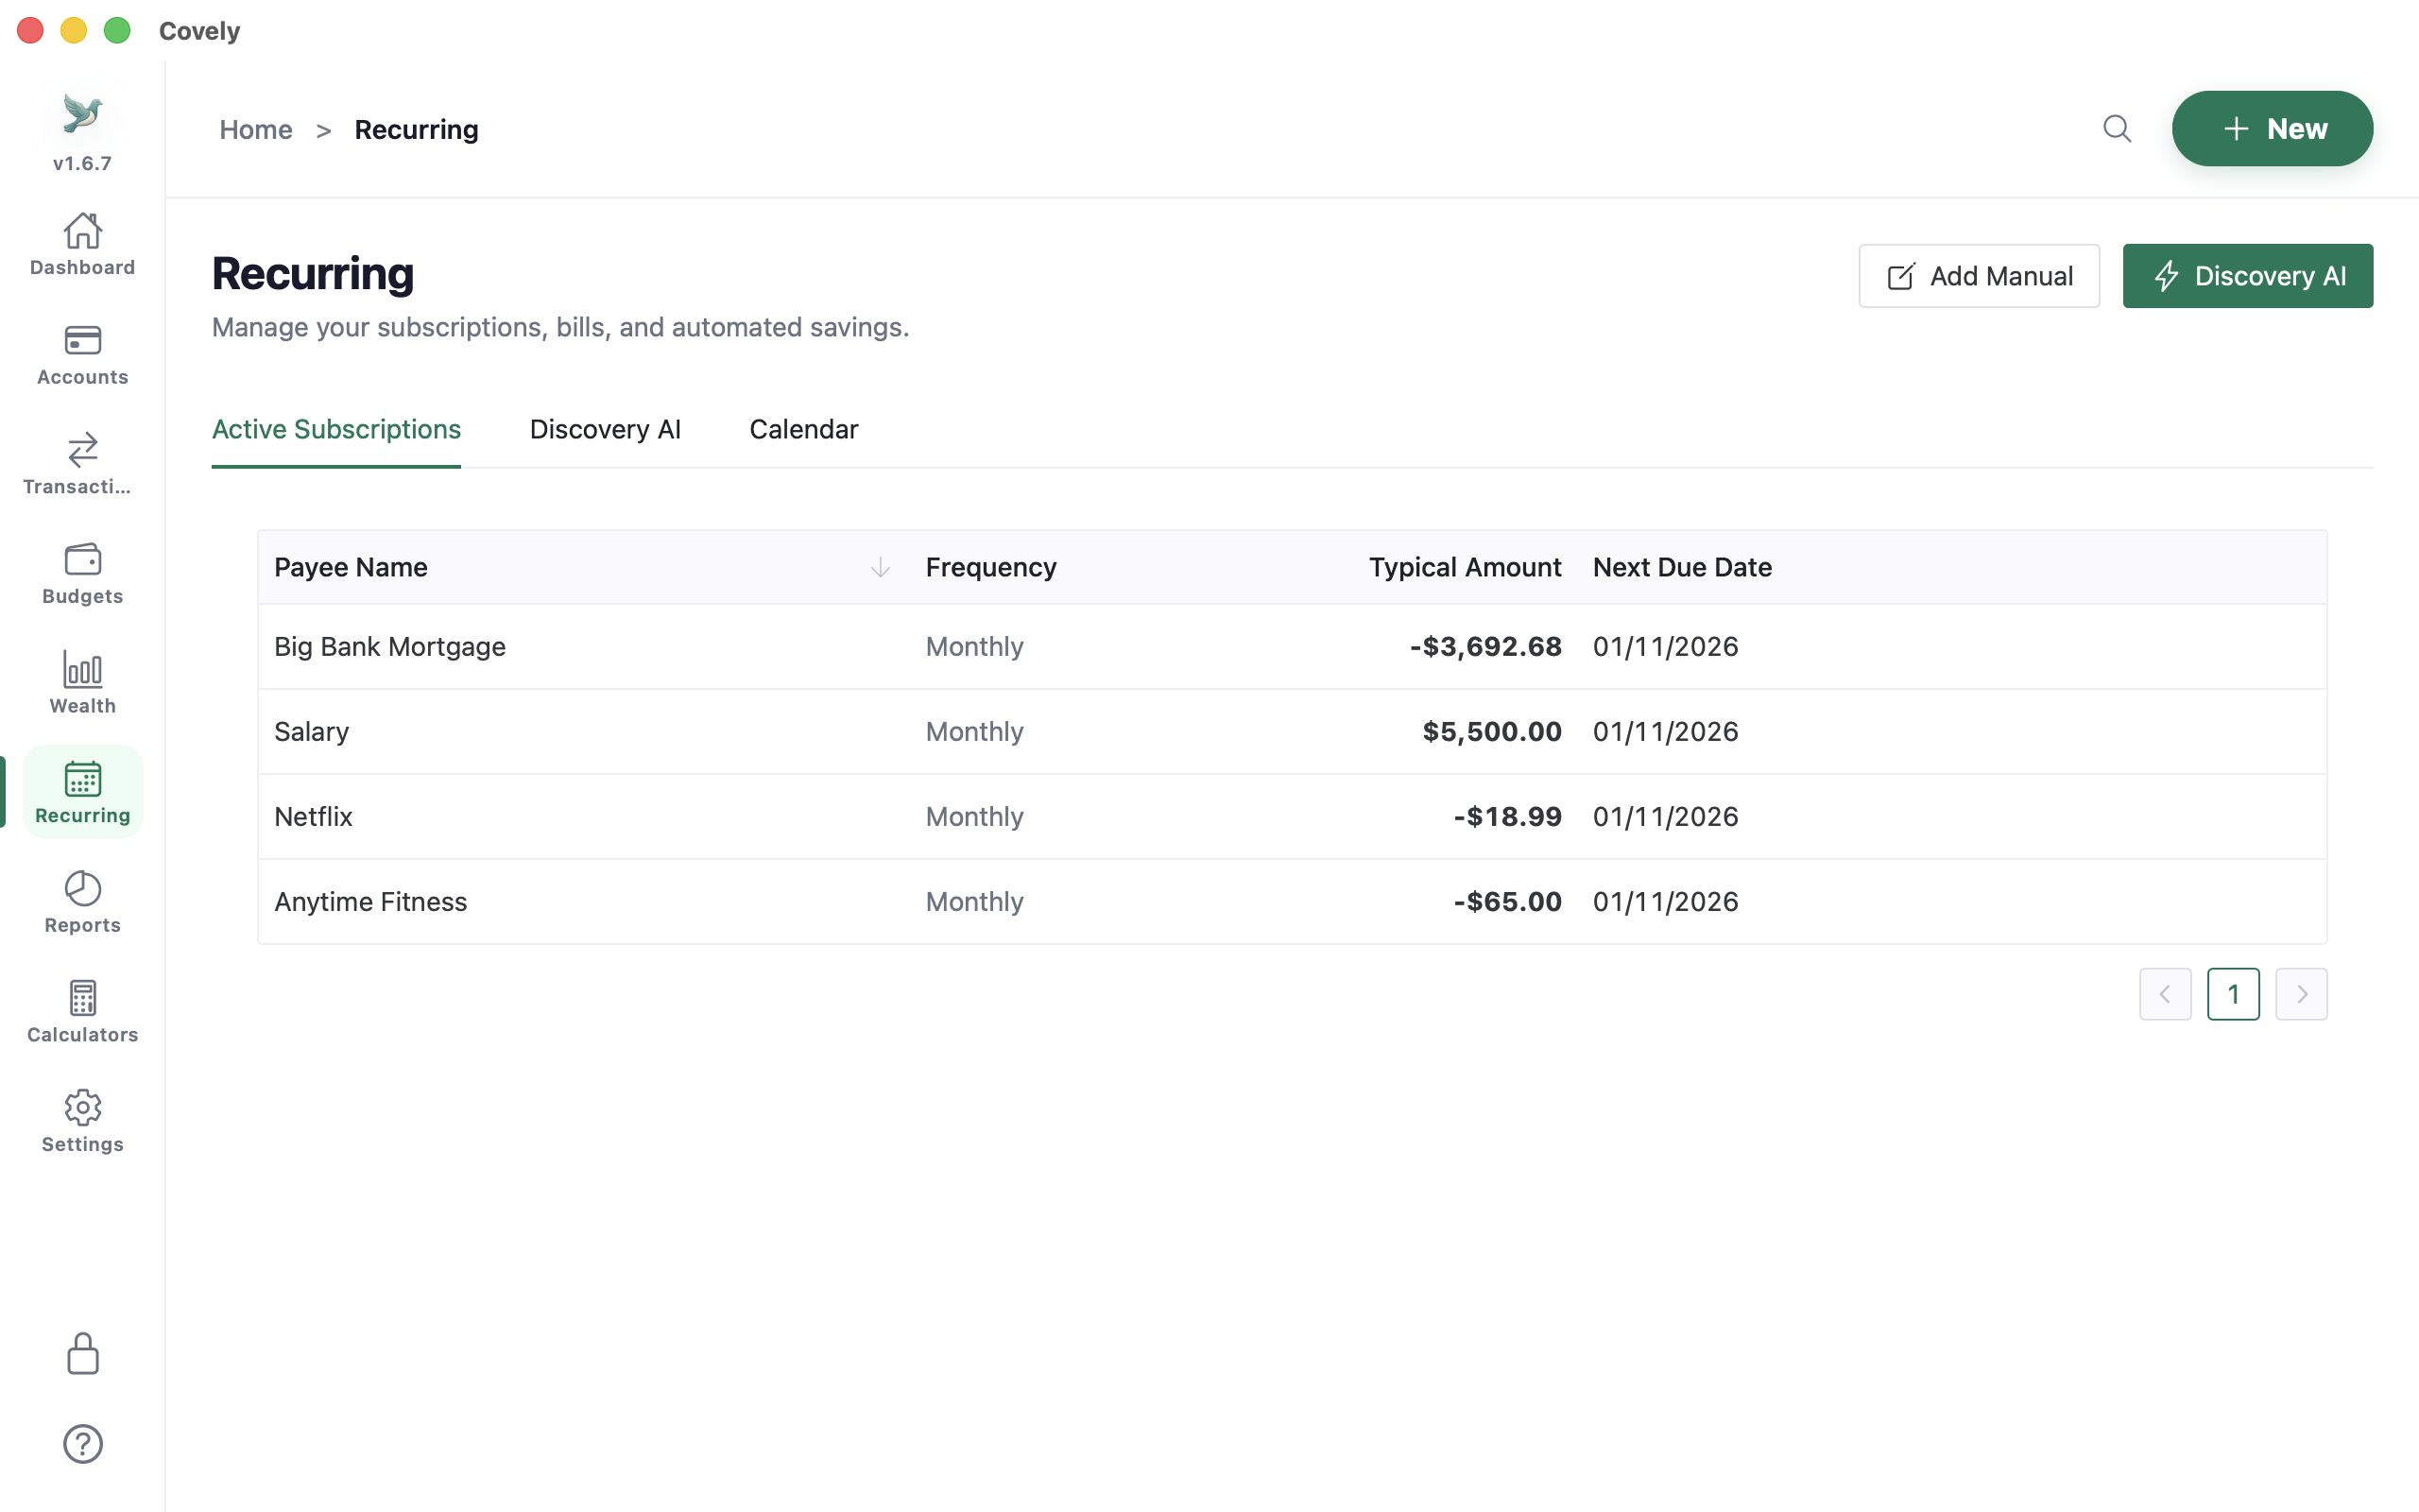Click the search magnifier icon

click(x=2116, y=129)
